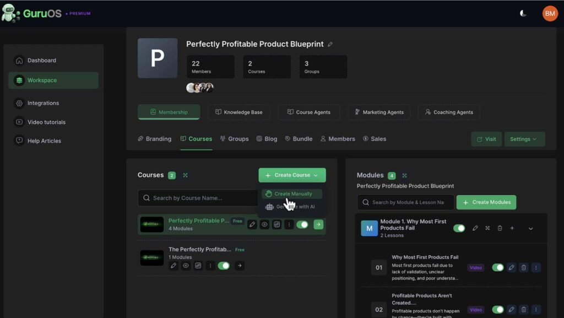Viewport: 564px width, 318px height.
Task: Open Perfectly Profitable P... course with green arrow
Action: coord(318,224)
